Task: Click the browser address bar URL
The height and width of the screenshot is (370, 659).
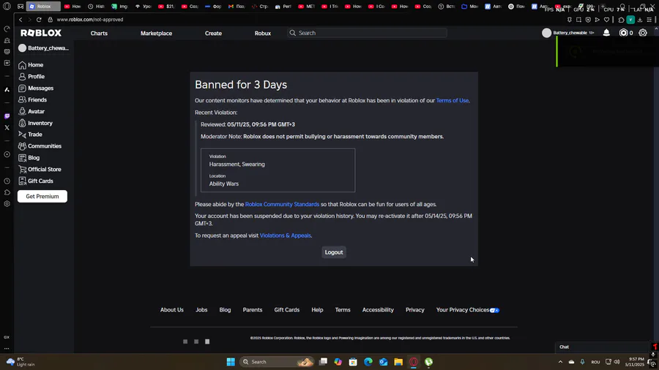Action: [x=90, y=20]
